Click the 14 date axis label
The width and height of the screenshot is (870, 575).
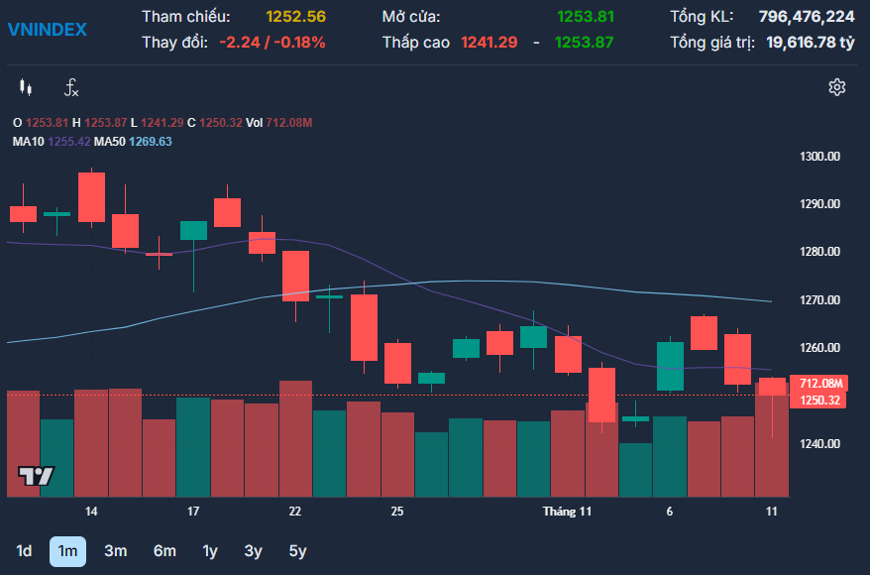91,512
